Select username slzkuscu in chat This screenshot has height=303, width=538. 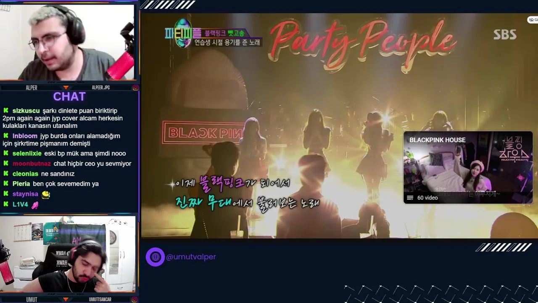click(x=26, y=111)
